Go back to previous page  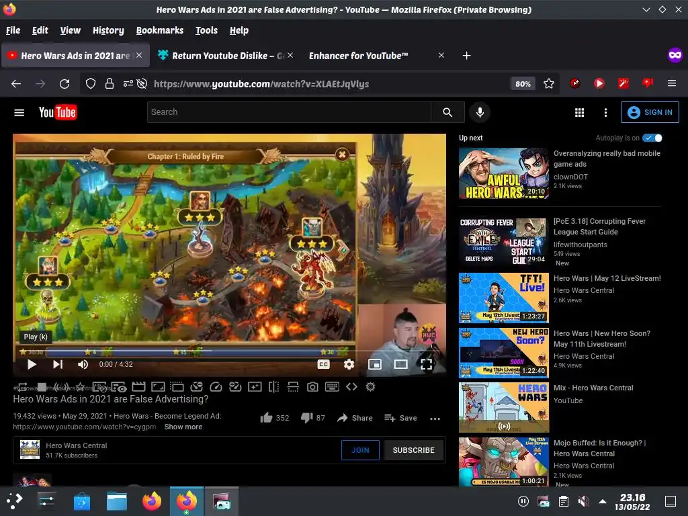pyautogui.click(x=16, y=84)
